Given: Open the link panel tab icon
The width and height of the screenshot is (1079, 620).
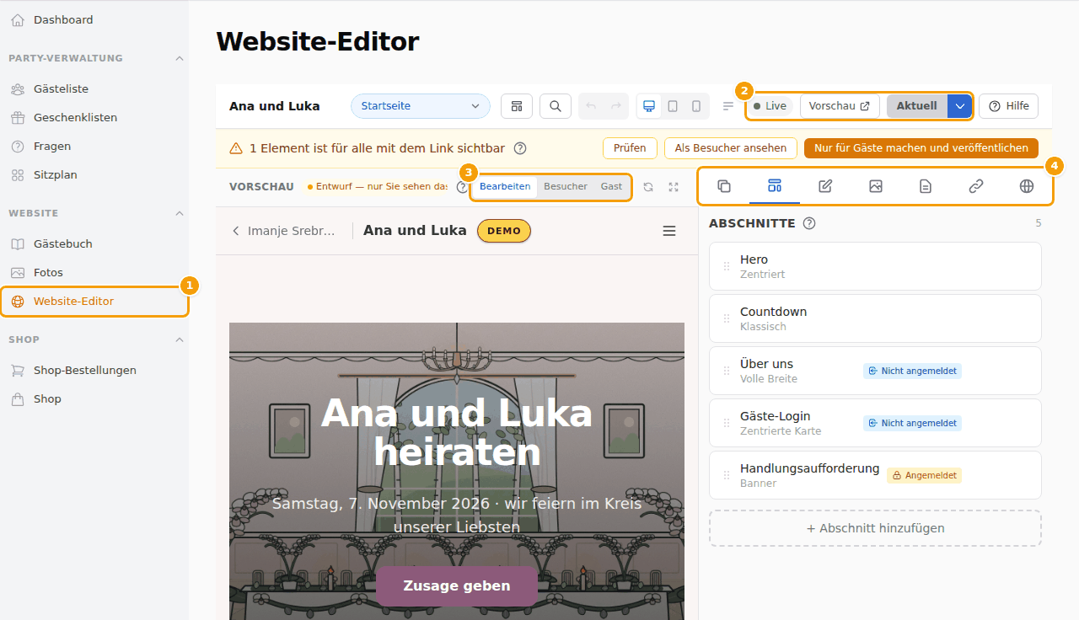Looking at the screenshot, I should (976, 186).
